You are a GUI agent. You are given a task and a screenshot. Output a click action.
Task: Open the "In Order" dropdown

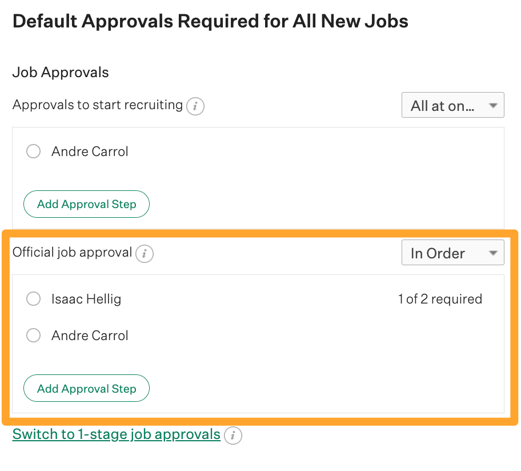(453, 253)
